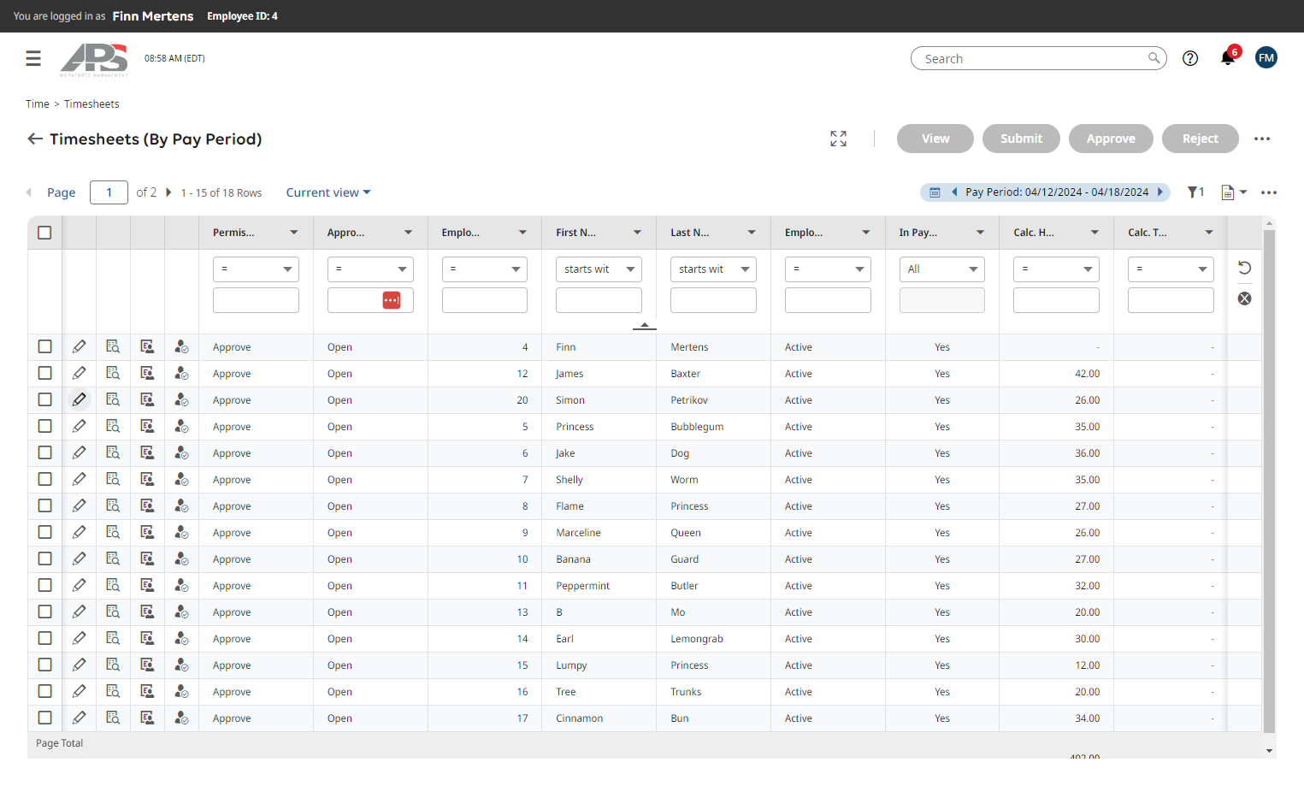The image size is (1304, 786).
Task: Click the search magnifier icon
Action: (x=1154, y=58)
